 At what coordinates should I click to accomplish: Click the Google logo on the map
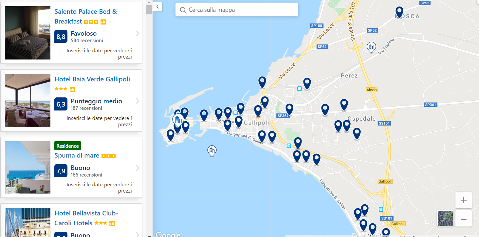pos(168,234)
